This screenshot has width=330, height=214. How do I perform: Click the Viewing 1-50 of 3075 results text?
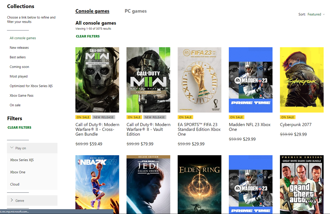tap(93, 28)
